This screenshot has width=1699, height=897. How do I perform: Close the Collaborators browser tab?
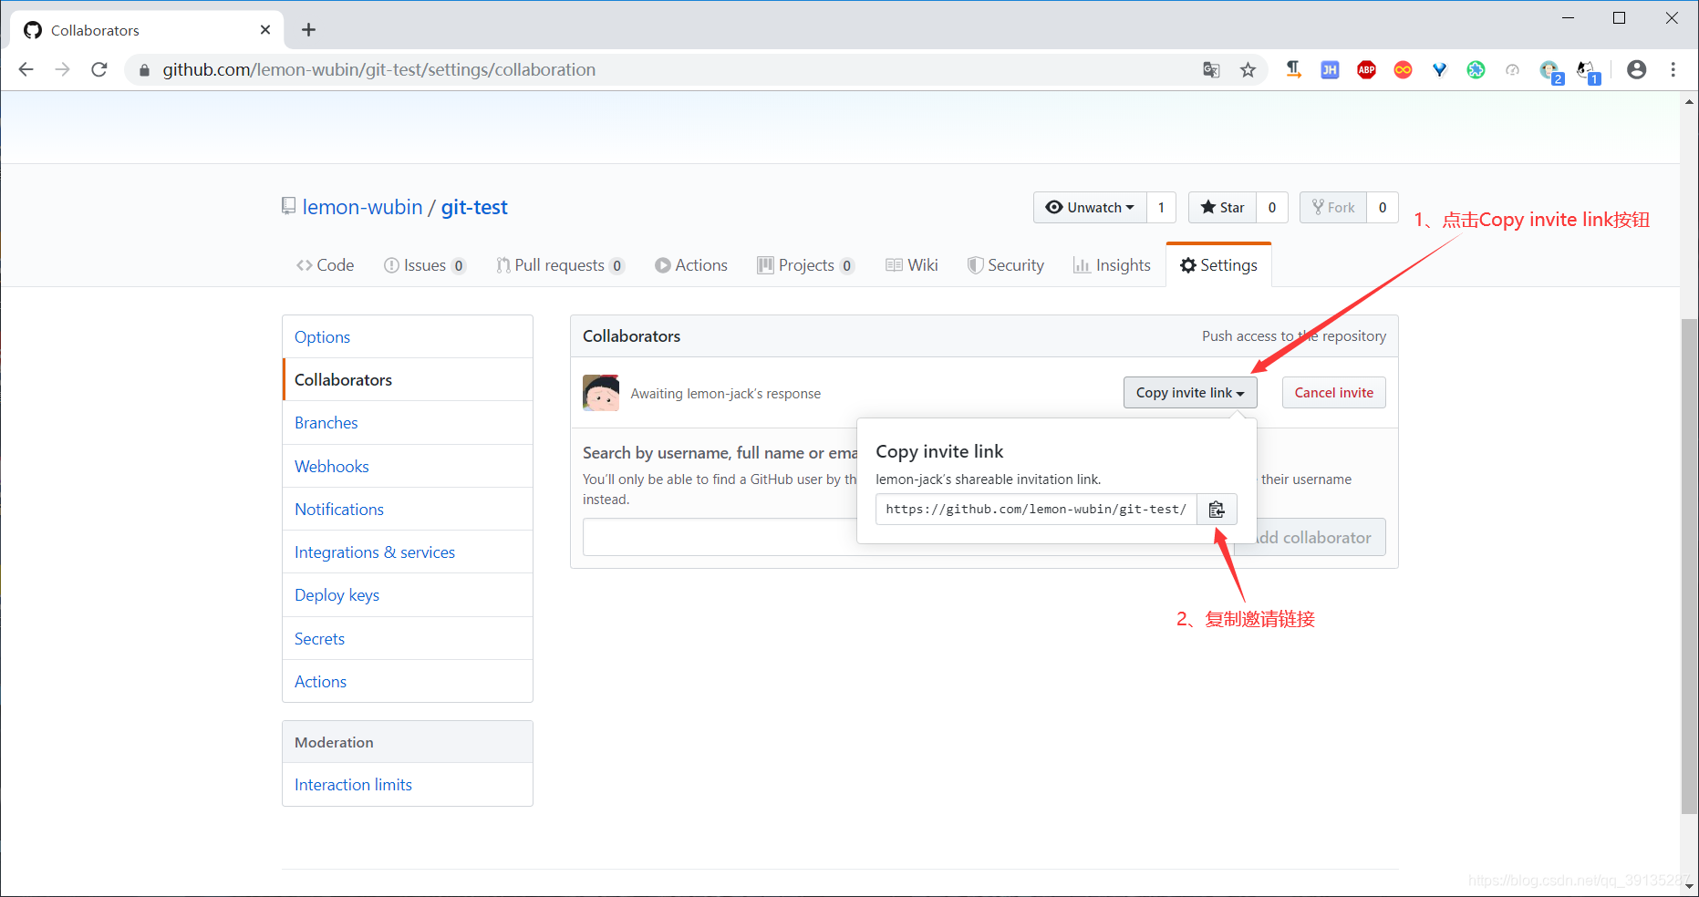265,30
